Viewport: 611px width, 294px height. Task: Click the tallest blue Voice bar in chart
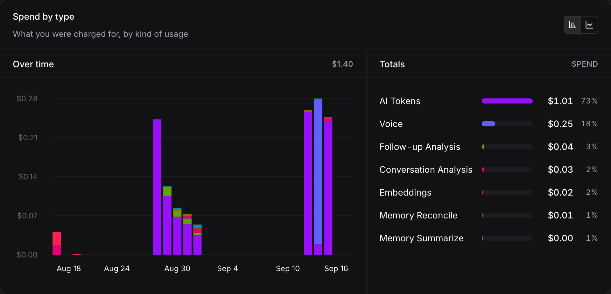(318, 172)
